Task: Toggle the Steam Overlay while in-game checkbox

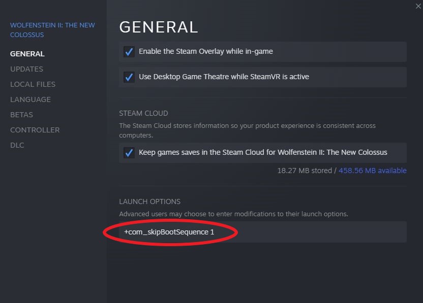Action: click(x=129, y=52)
